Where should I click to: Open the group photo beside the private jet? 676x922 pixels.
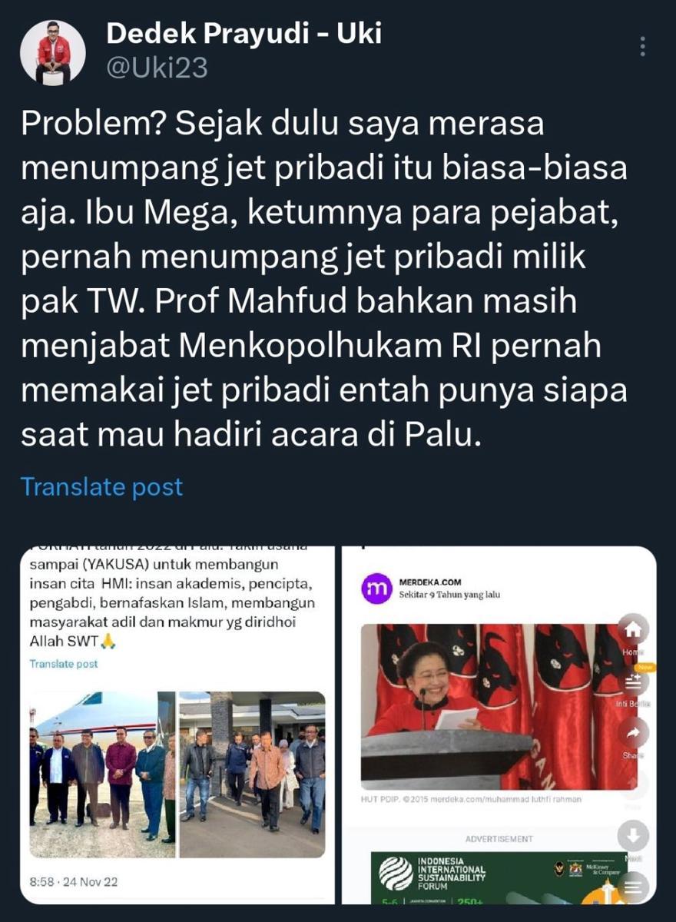(102, 774)
